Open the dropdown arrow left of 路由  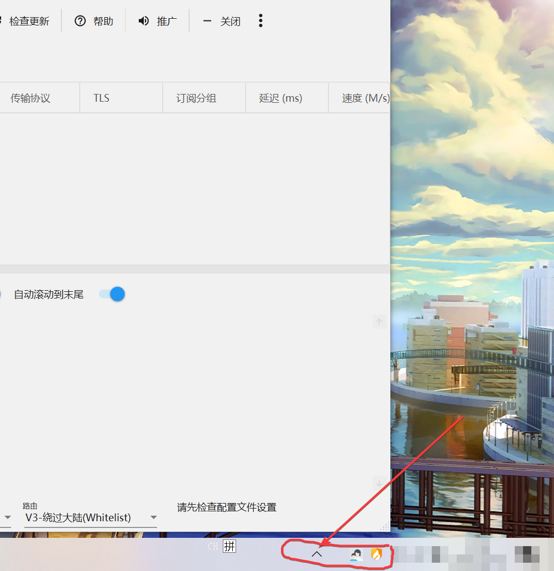click(x=8, y=518)
